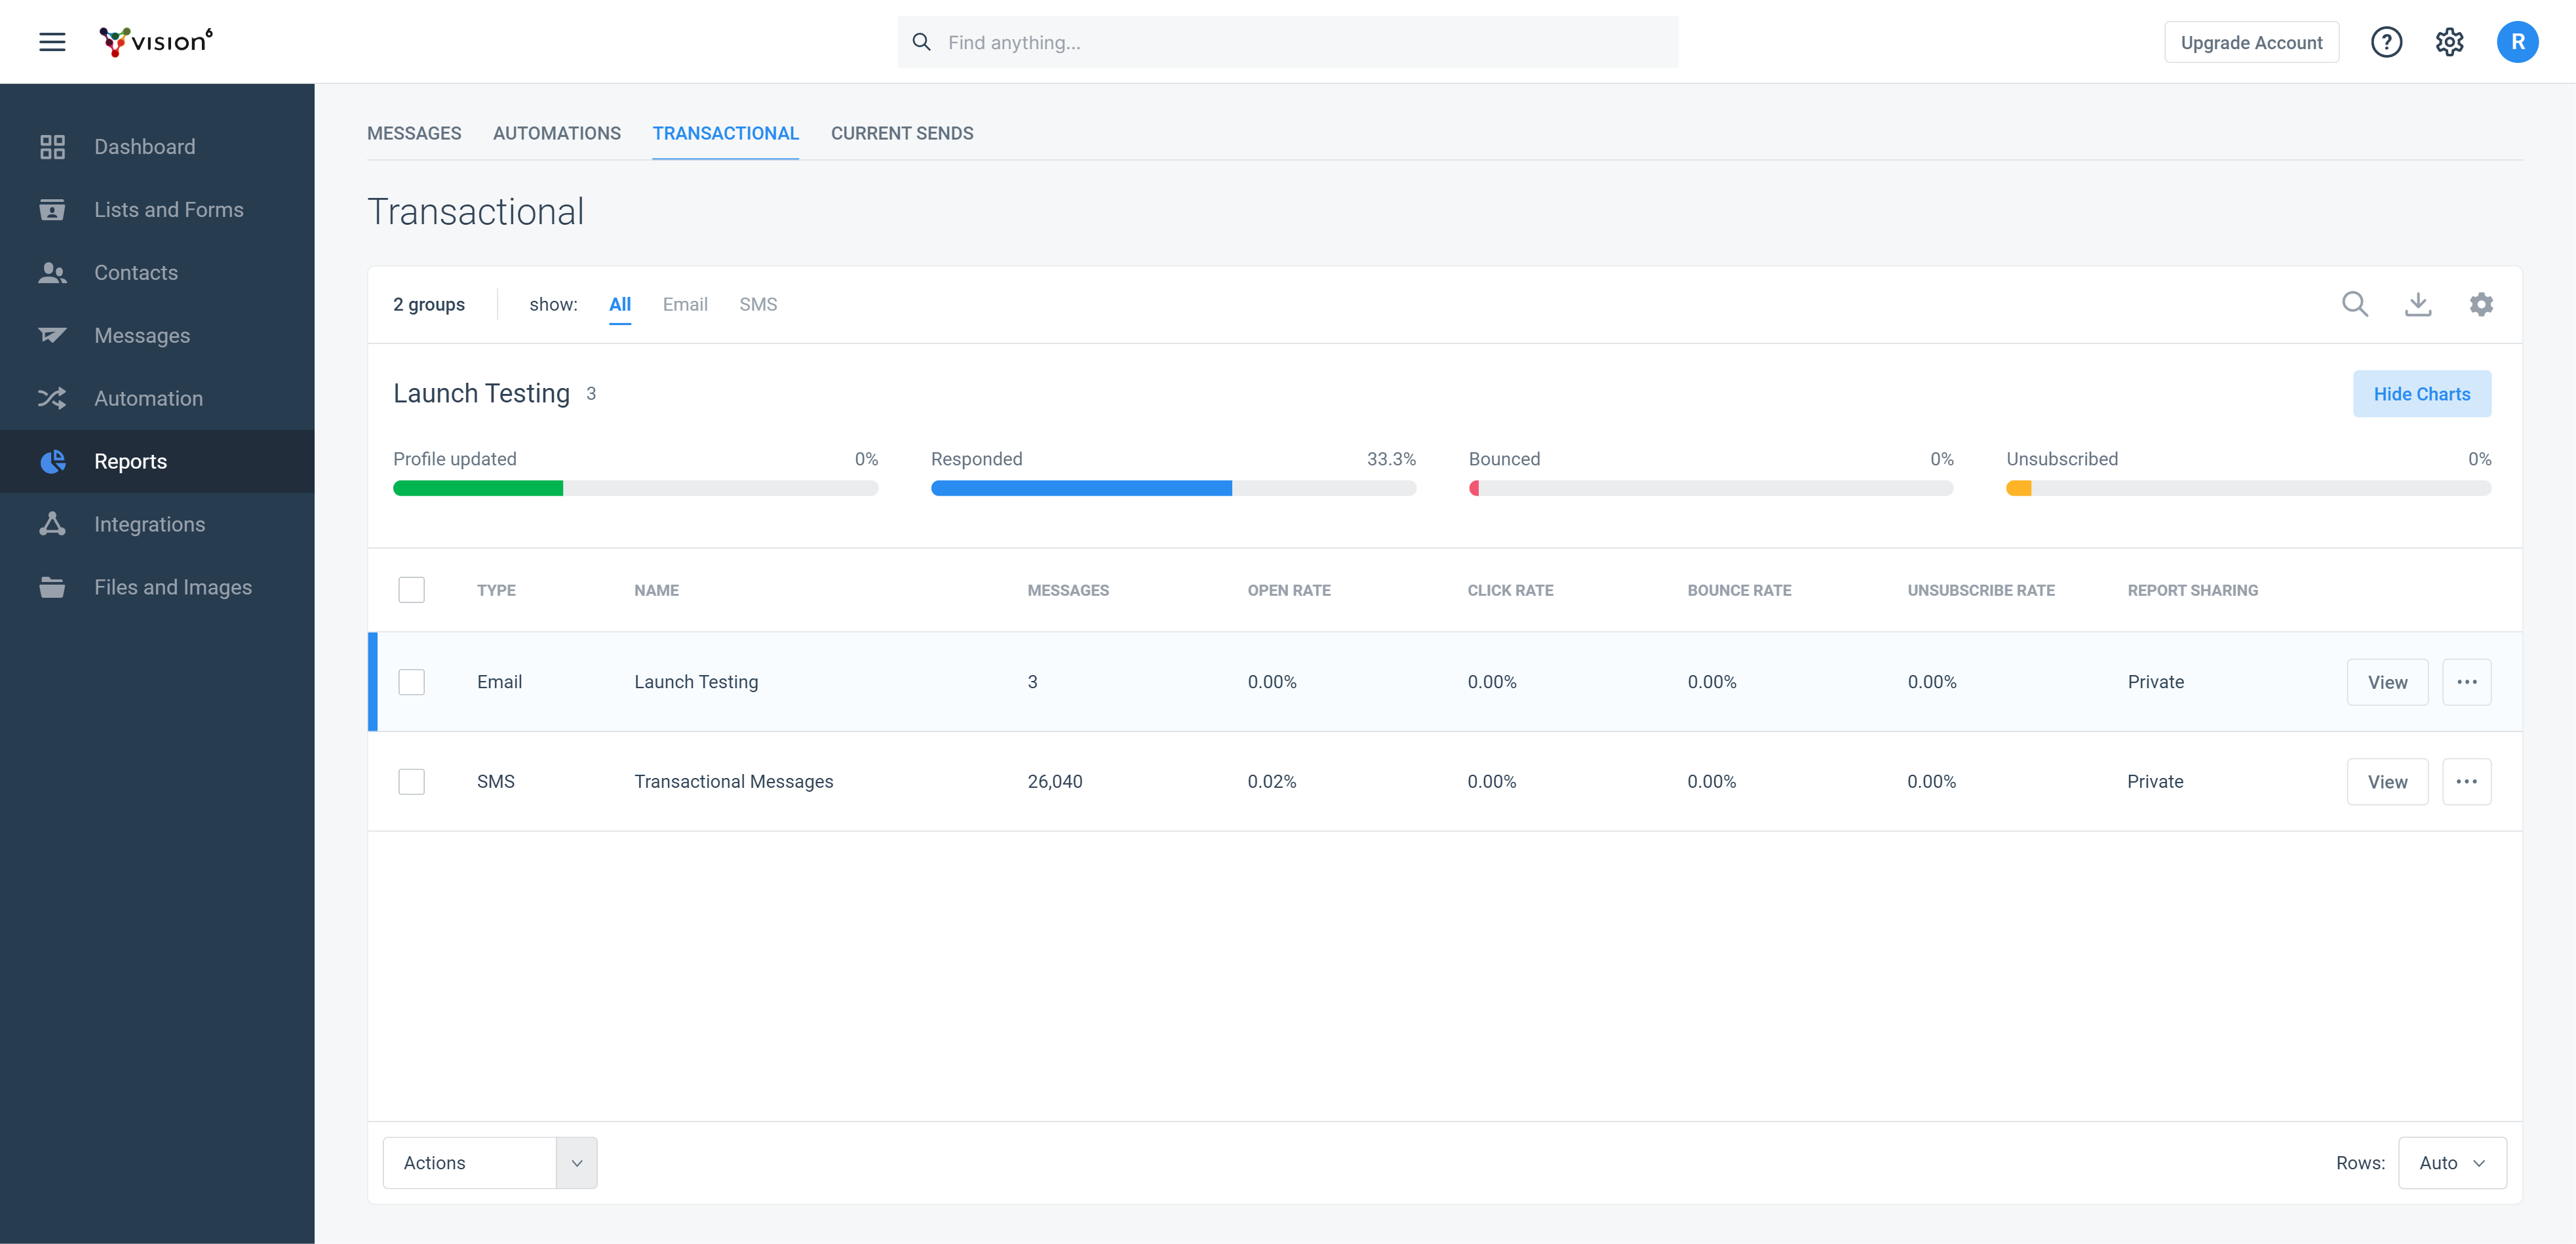Focus the Find anything search field

(1288, 42)
